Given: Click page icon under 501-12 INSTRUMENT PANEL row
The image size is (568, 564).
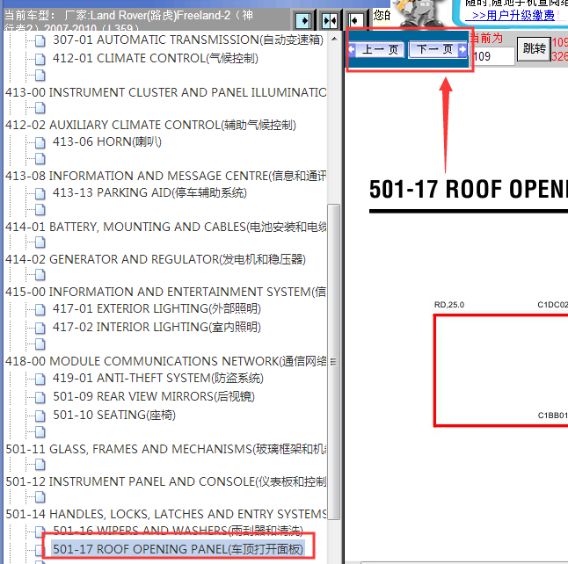Looking at the screenshot, I should [x=40, y=497].
